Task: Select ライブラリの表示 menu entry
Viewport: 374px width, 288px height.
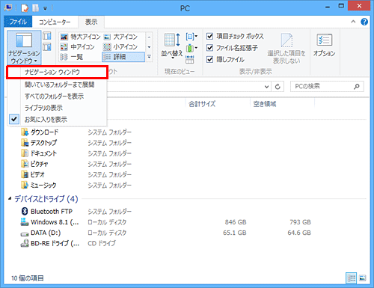Action: pyautogui.click(x=58, y=108)
